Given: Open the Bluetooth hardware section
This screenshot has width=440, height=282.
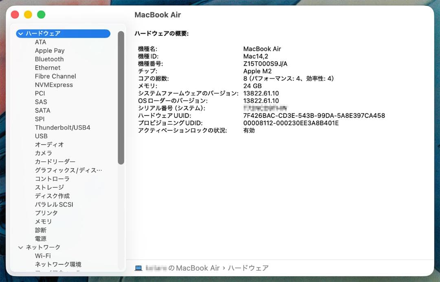Looking at the screenshot, I should 49,59.
